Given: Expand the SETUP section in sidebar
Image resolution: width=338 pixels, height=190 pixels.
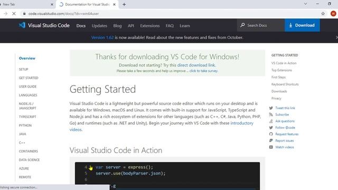Looking at the screenshot, I should 23,69.
